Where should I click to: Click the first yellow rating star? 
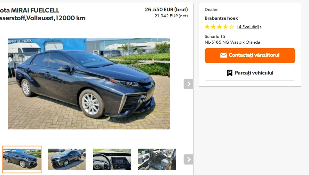207,27
